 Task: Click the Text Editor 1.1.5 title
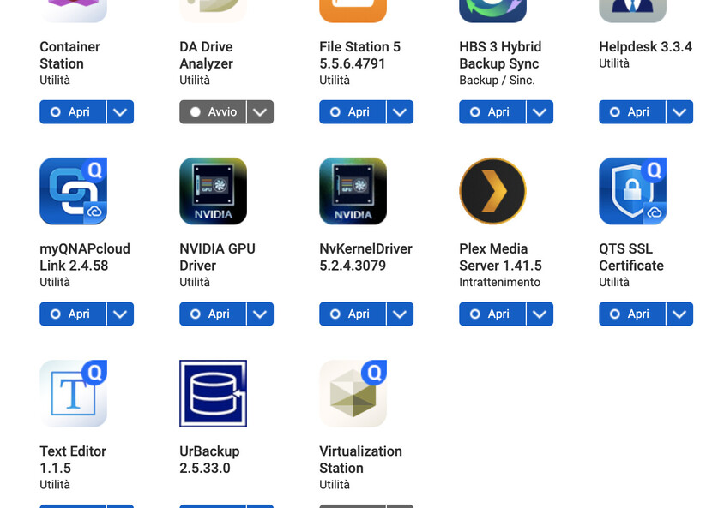click(73, 459)
